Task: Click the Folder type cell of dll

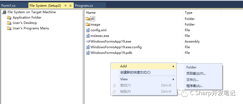Action: coord(190,19)
